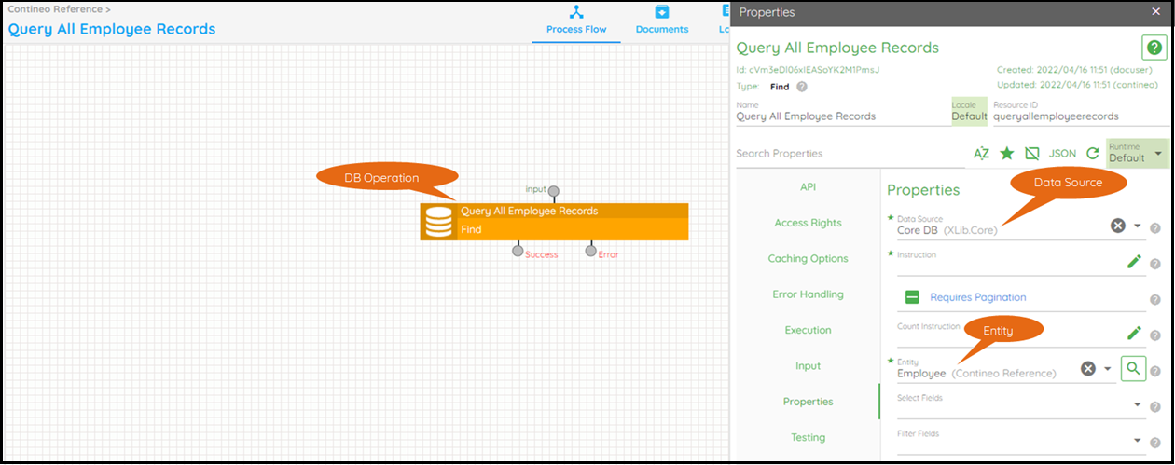Click the Search Properties field
Screen dimensions: 1175x465
849,154
